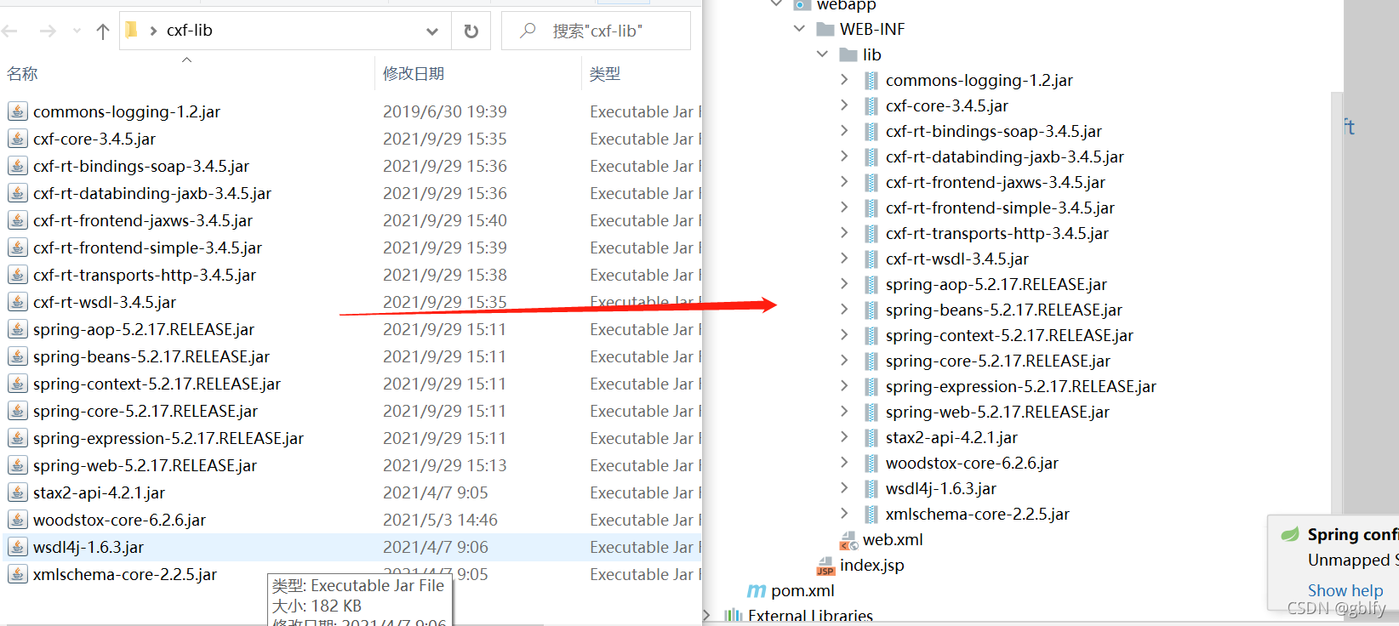1399x626 pixels.
Task: Select cxf-rt-databinding-jaxb-3.4.5.jar in project tree
Action: coord(1005,156)
